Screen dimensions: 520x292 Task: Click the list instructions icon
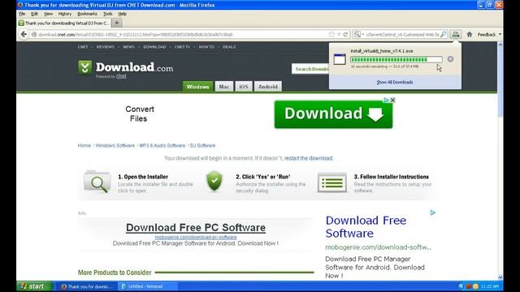(x=332, y=182)
